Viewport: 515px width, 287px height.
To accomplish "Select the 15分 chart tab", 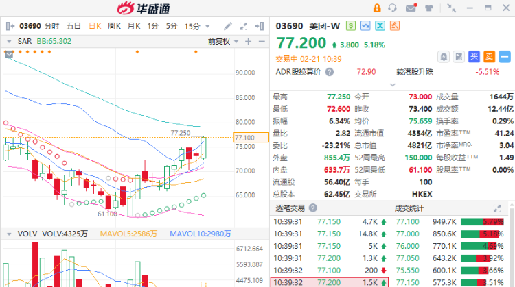I will (192, 26).
